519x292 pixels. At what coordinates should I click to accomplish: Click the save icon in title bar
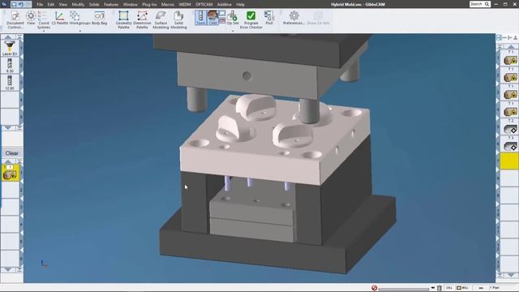[14, 4]
